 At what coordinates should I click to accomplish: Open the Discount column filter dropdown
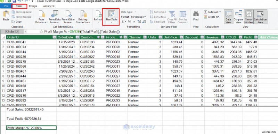[x=202, y=37]
